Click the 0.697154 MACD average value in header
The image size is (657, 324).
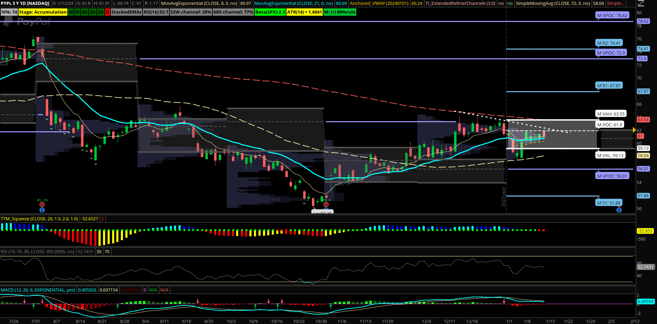click(x=109, y=290)
